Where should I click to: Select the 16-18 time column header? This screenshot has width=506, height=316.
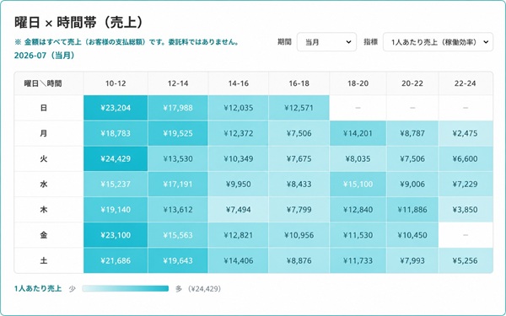[x=299, y=83]
